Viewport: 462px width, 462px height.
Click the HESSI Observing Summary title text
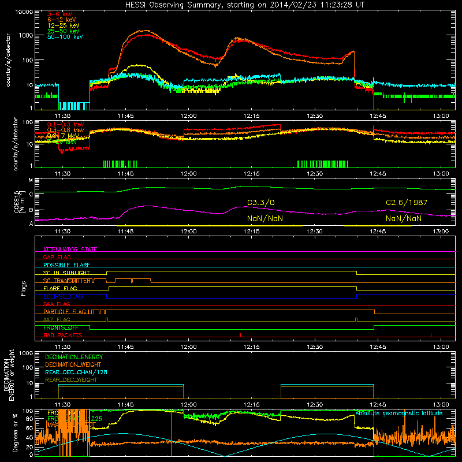[x=245, y=5]
